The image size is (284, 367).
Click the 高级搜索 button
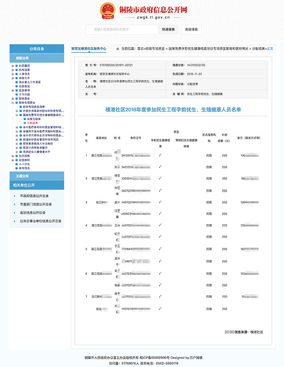coord(191,29)
